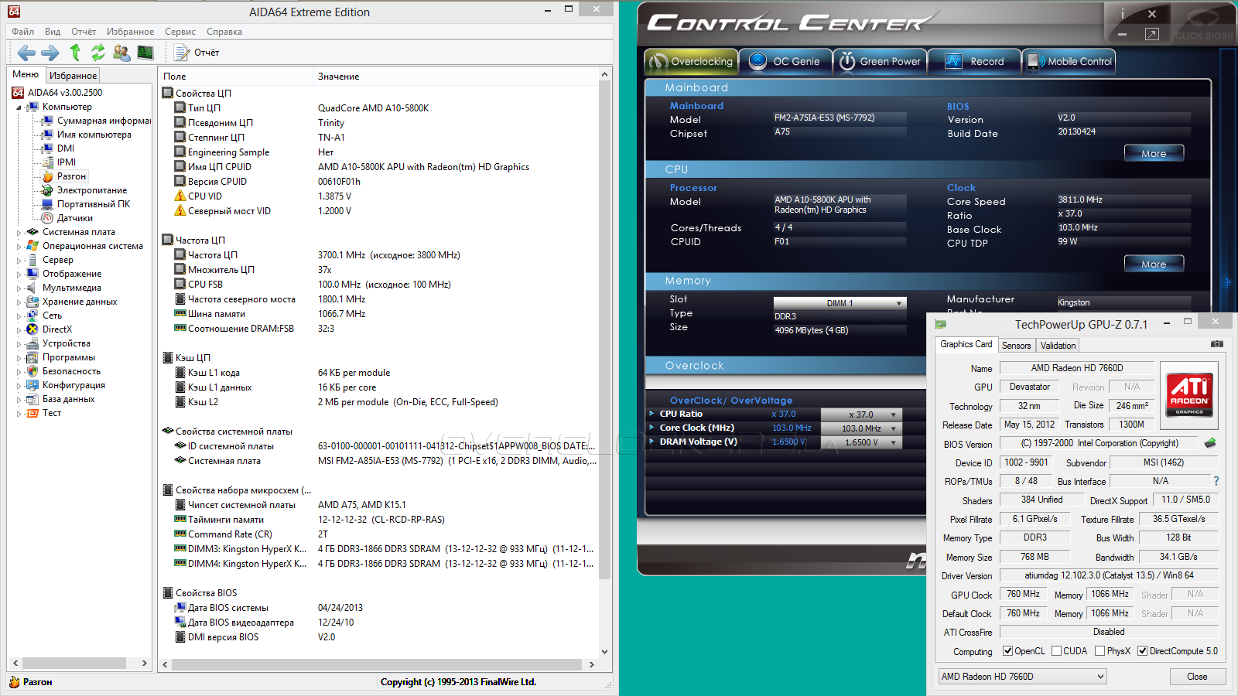The image size is (1238, 696).
Task: Open the AMD Radeon HD 7660D adapter dropdown
Action: point(1022,677)
